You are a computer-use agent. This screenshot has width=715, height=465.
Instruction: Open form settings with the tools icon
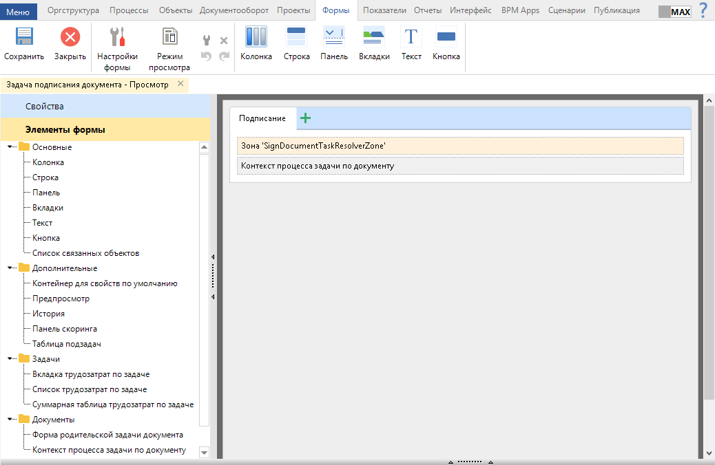117,38
